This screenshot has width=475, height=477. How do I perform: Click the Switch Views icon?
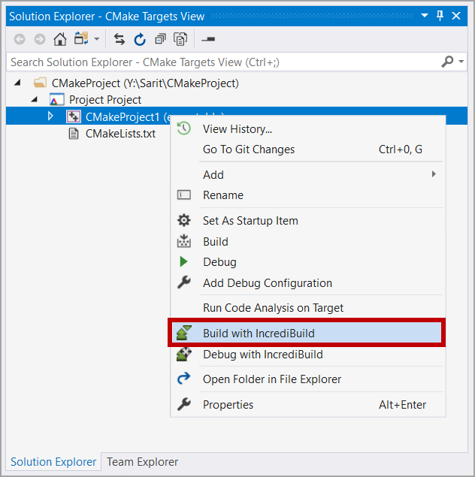[80, 40]
